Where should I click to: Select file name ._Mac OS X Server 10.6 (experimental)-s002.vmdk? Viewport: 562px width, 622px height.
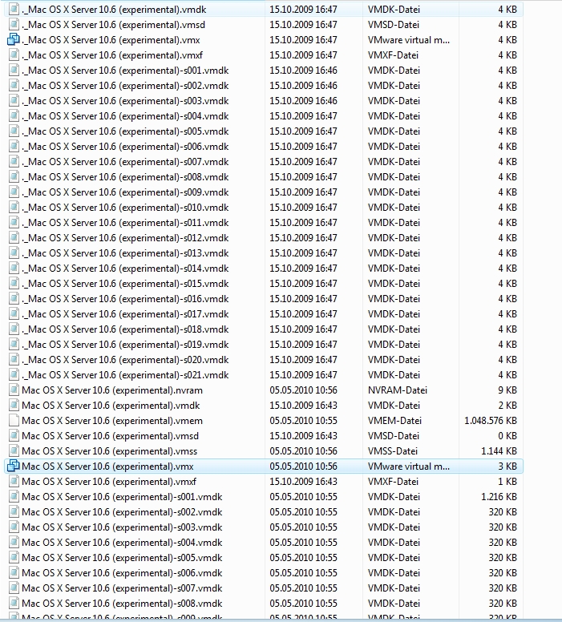click(x=125, y=86)
